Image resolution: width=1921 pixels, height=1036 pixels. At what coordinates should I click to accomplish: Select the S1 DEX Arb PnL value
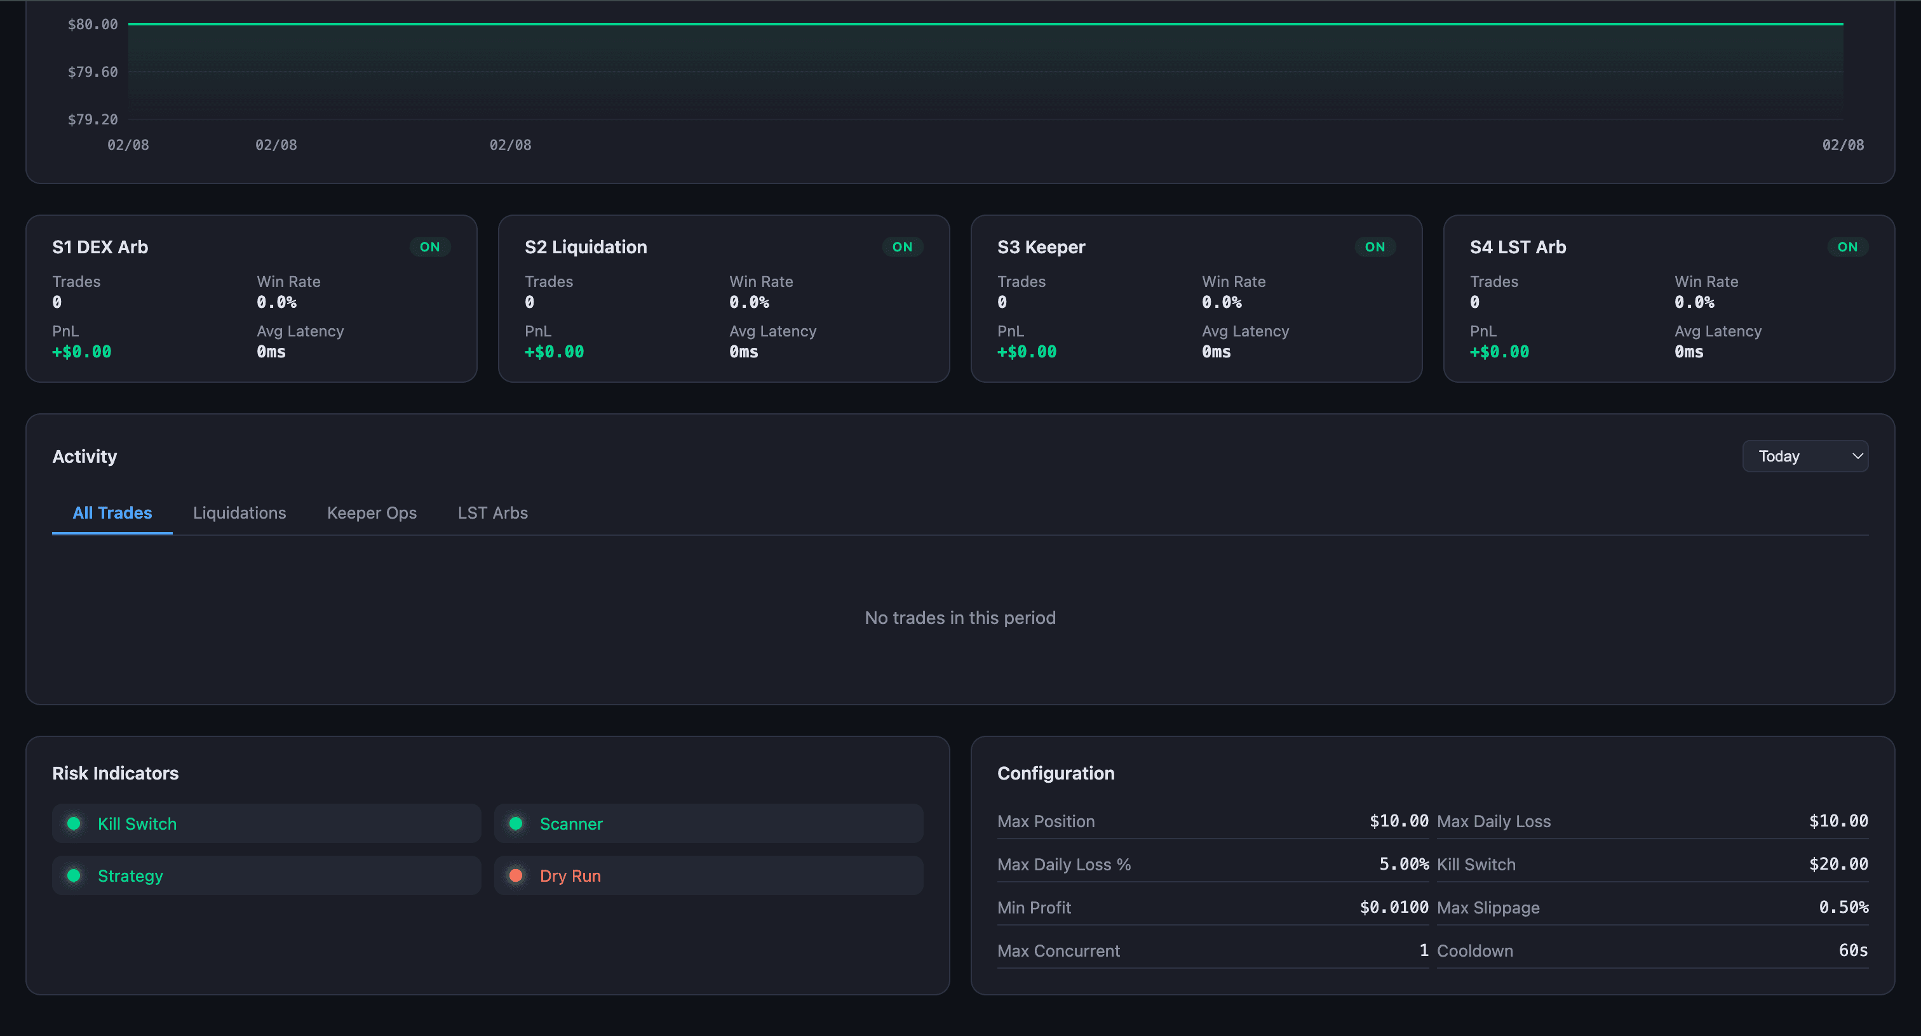[x=81, y=352]
